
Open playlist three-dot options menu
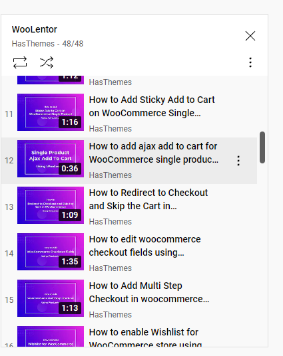pos(250,62)
